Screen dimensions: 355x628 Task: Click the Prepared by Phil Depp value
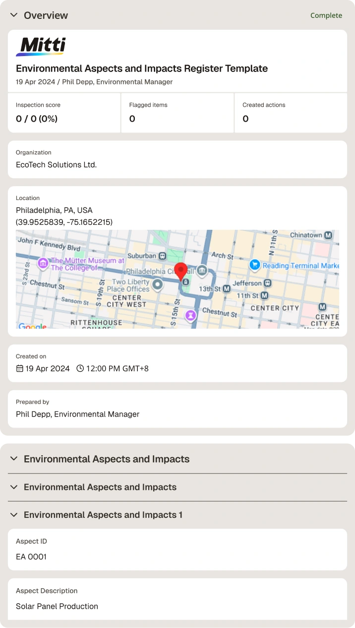tap(78, 414)
